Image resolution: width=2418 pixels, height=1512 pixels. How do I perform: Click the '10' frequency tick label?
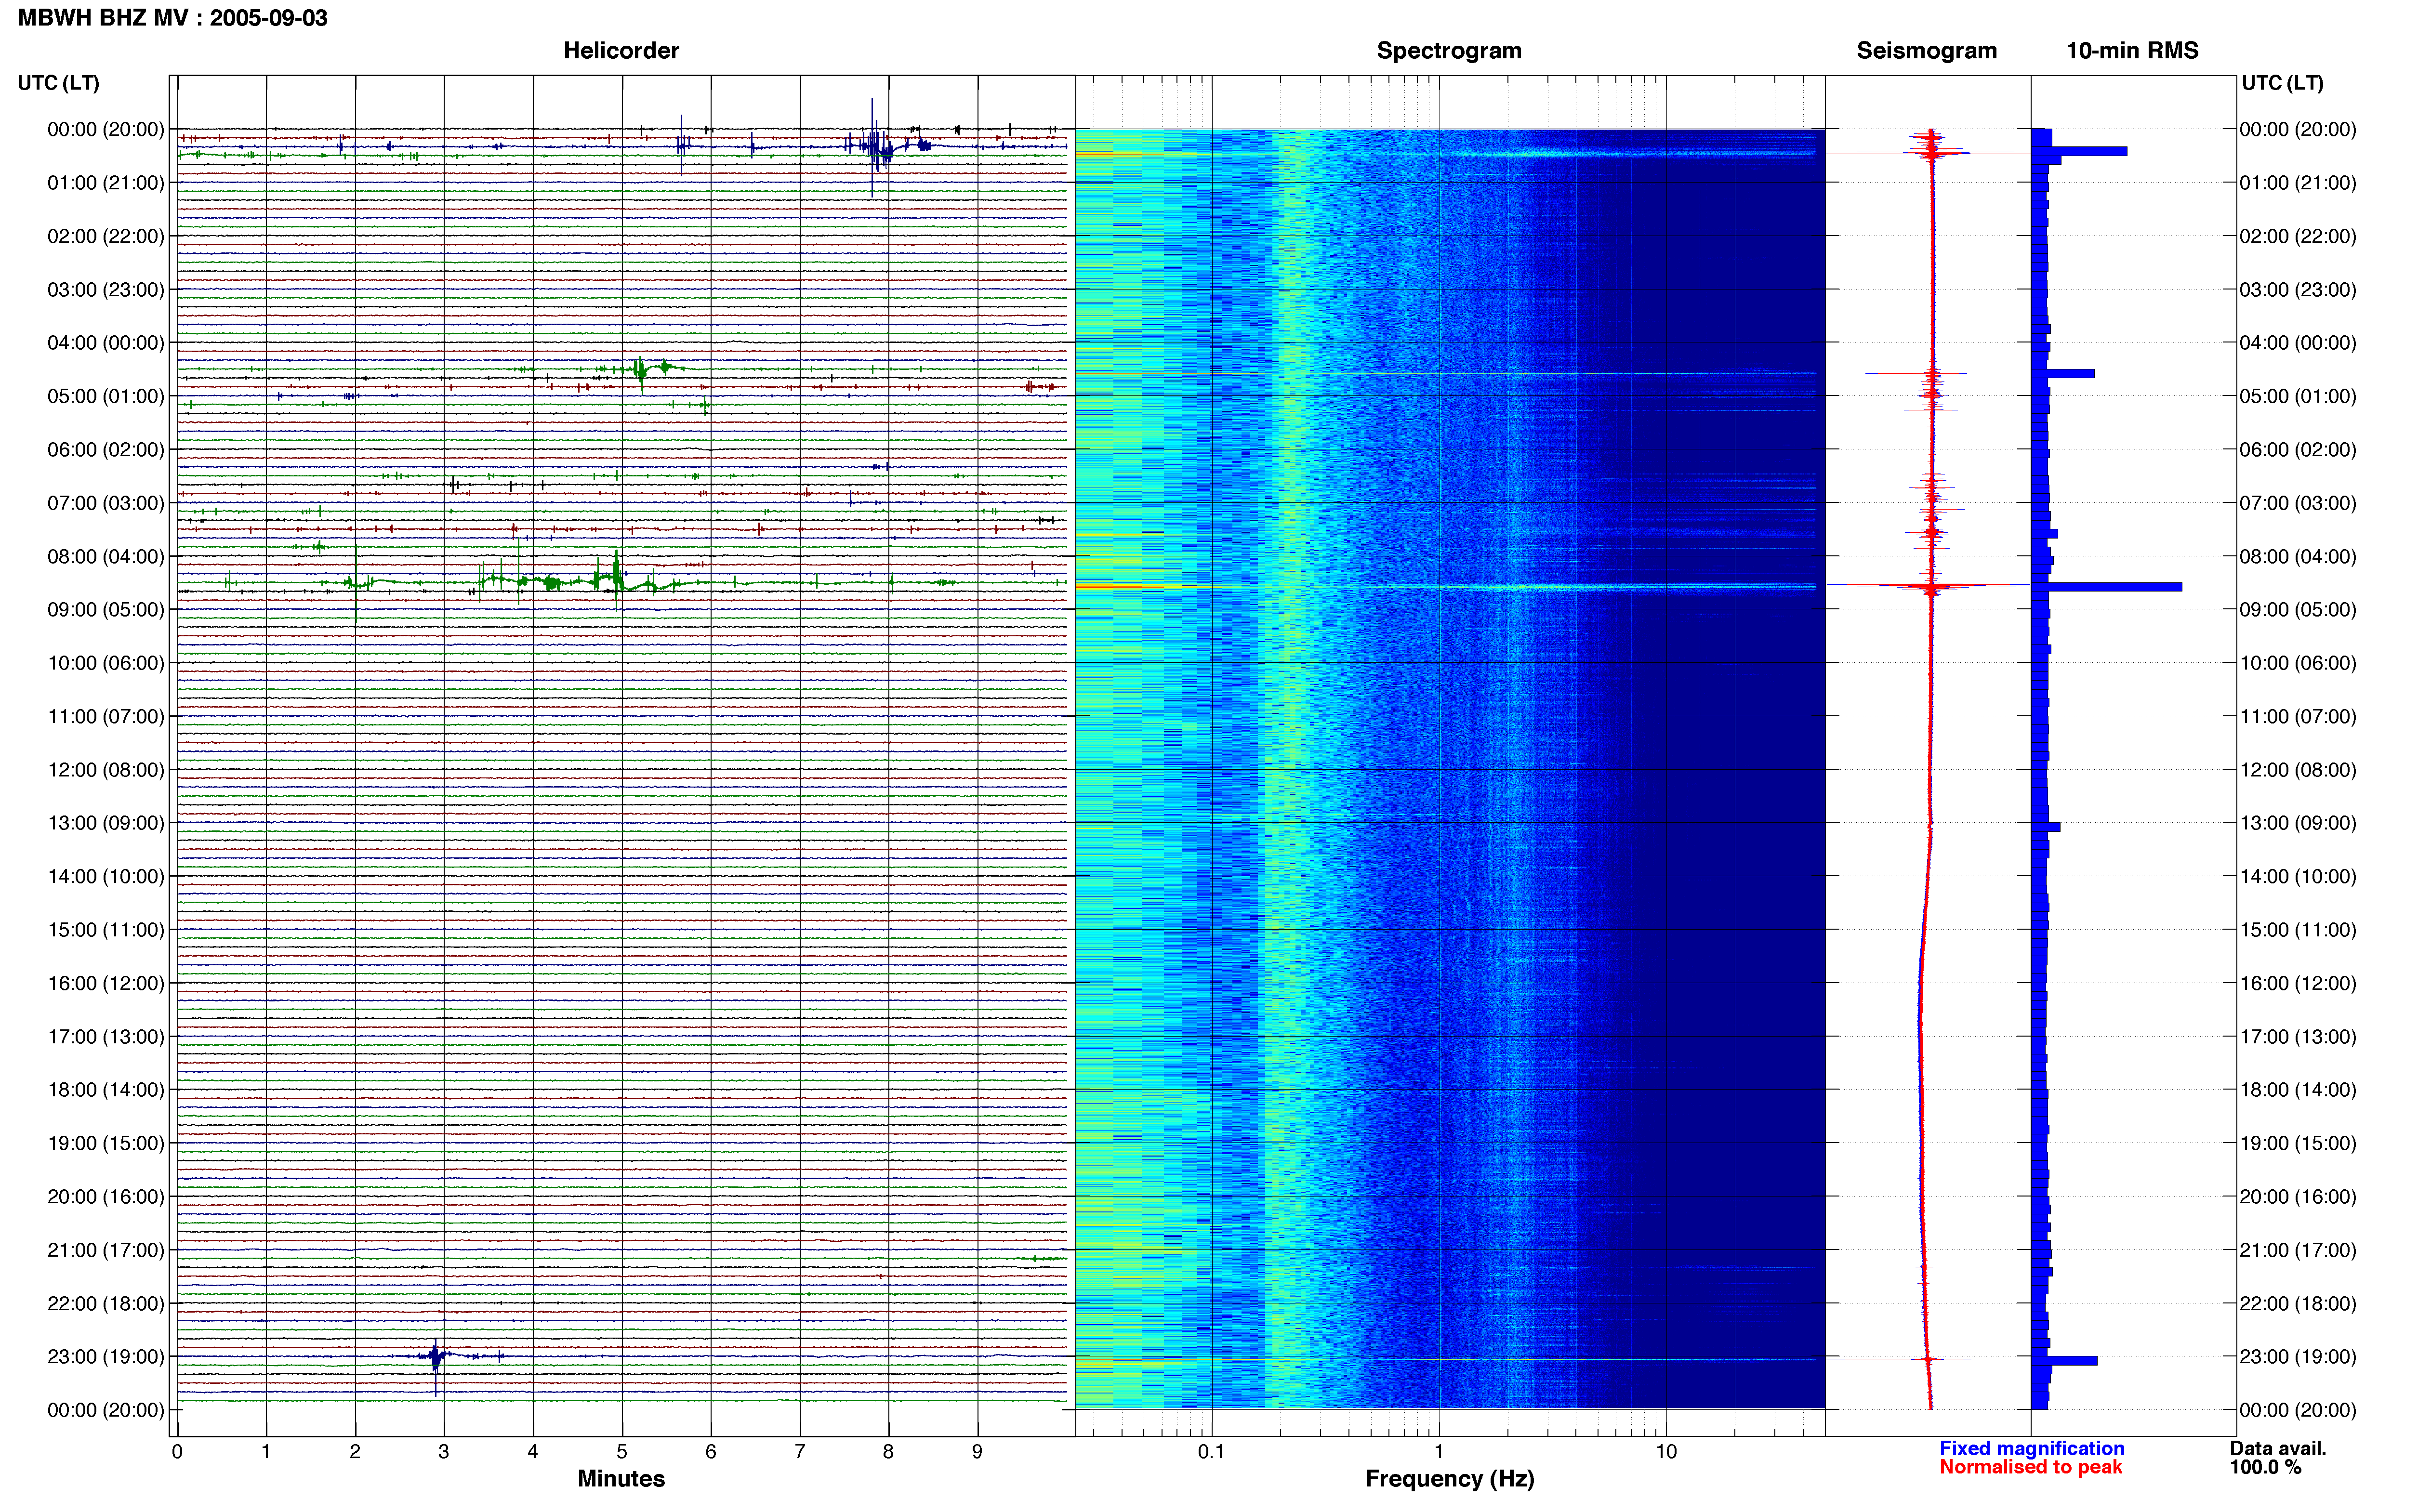(1666, 1452)
